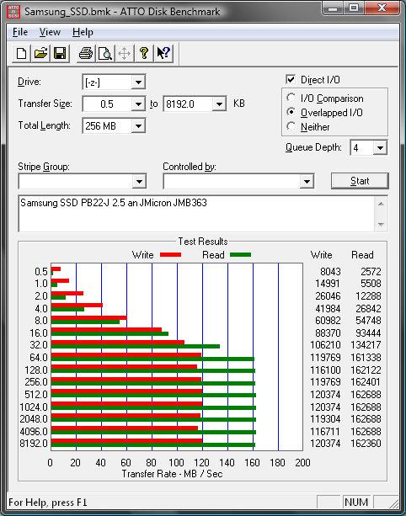Viewport: 406px width, 516px height.
Task: Open the Help menu
Action: (x=83, y=32)
